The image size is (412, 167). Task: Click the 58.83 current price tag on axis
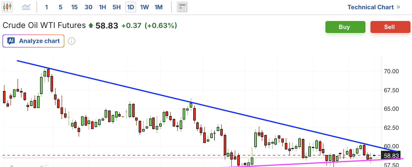pyautogui.click(x=391, y=155)
